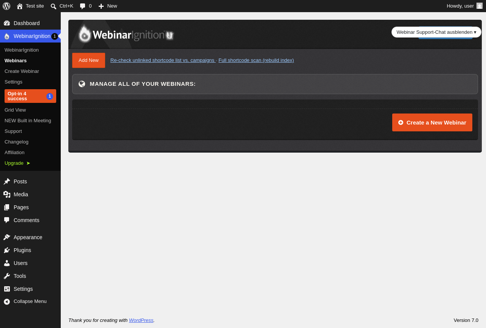Open NEW Built in Meeting
The width and height of the screenshot is (486, 328).
pos(28,120)
